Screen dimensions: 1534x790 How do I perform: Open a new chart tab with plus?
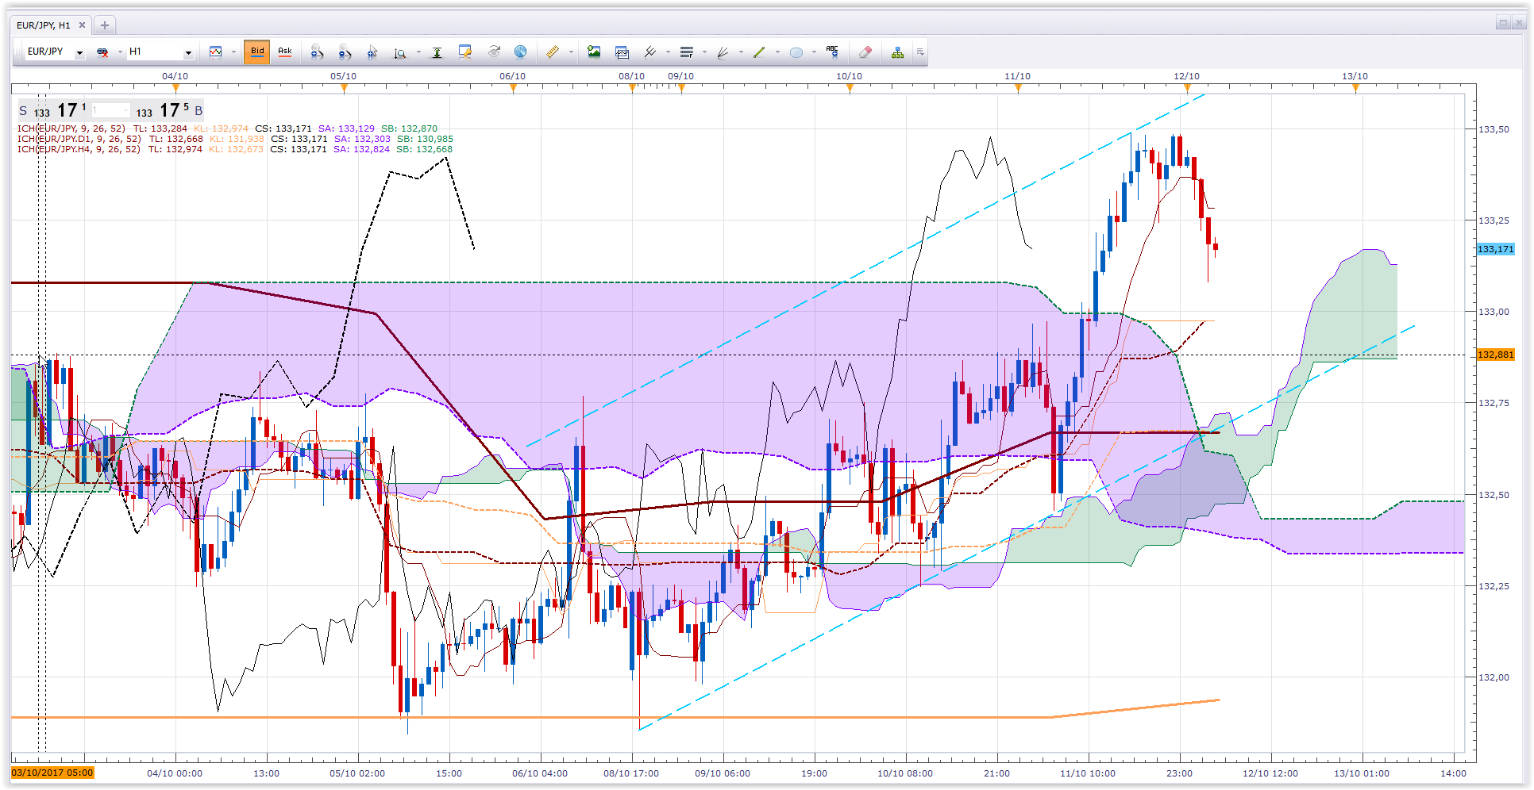[104, 25]
